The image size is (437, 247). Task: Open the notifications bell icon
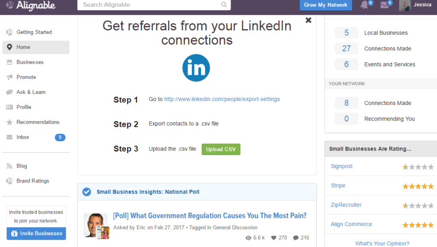364,5
